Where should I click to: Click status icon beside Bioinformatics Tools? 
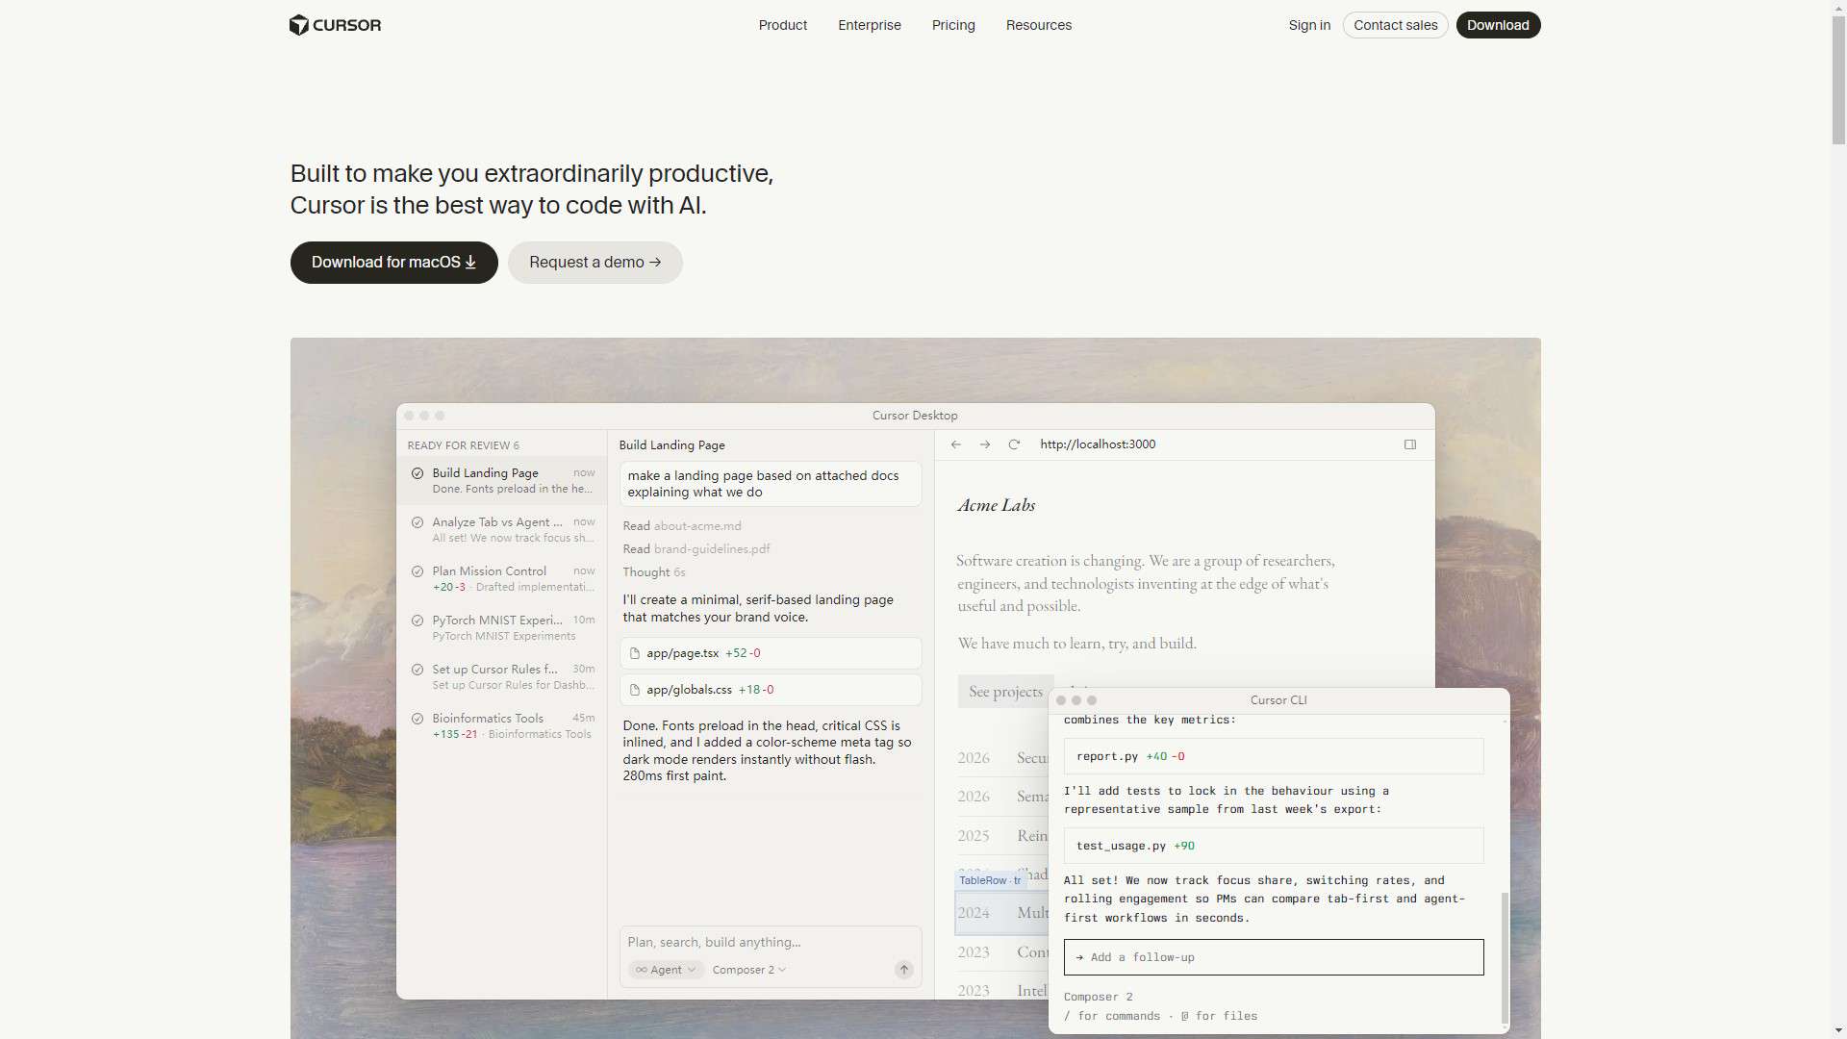tap(417, 719)
